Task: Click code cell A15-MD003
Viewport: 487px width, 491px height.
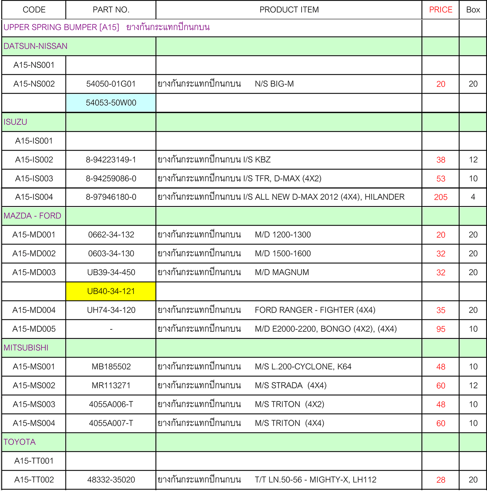Action: [x=34, y=272]
